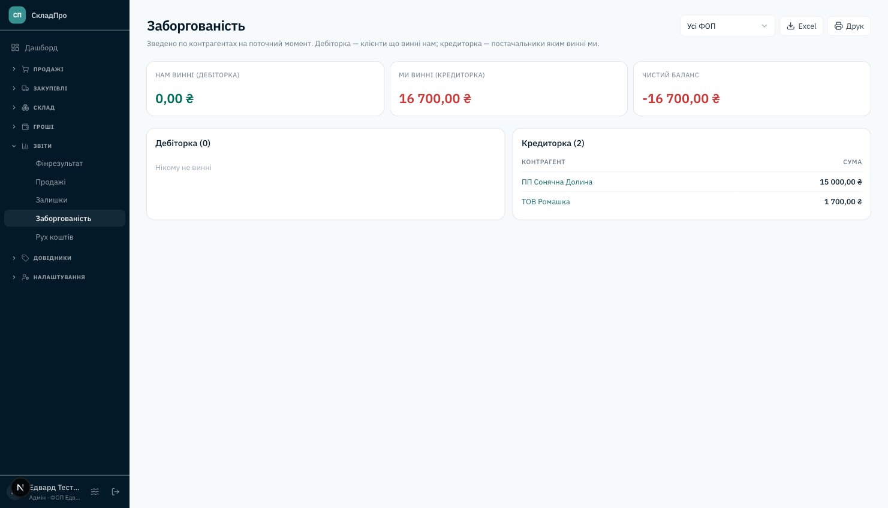Screen dimensions: 888x508
Task: Open the ПП Сонячна Долина contractor link
Action: [x=557, y=182]
